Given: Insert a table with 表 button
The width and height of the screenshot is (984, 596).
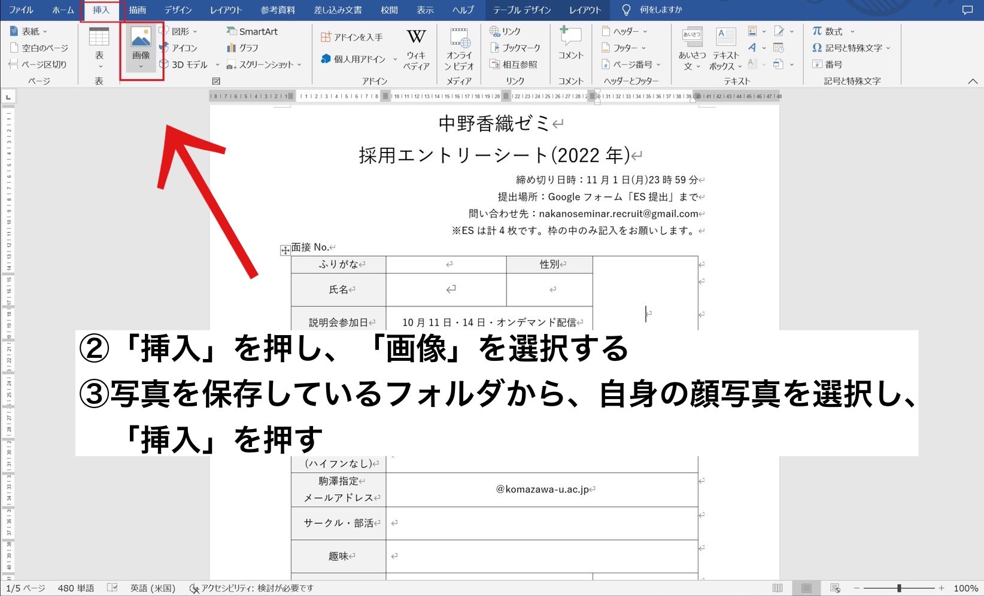Looking at the screenshot, I should tap(99, 48).
